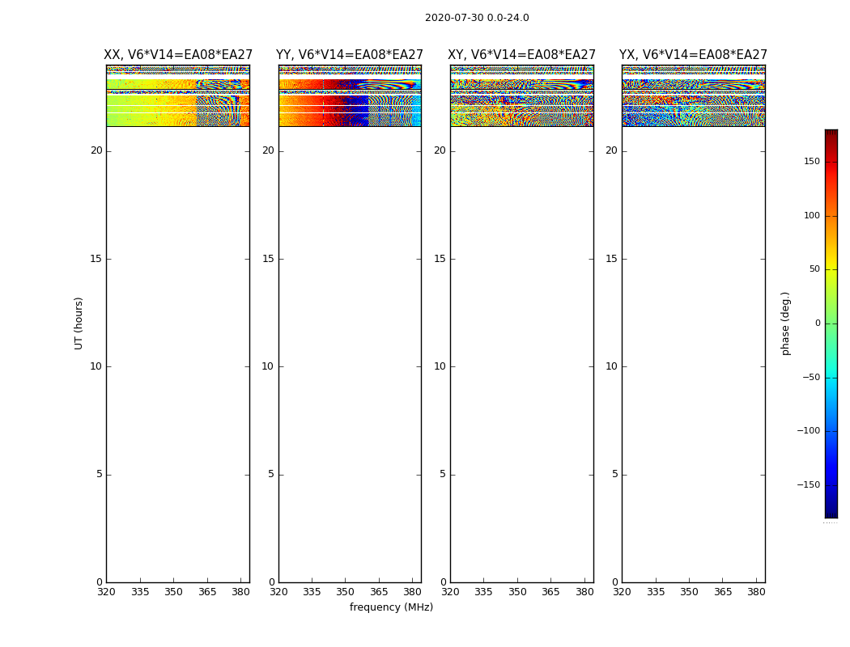The height and width of the screenshot is (647, 850).
Task: Click the red-blue phase data in YY panel
Action: [350, 101]
